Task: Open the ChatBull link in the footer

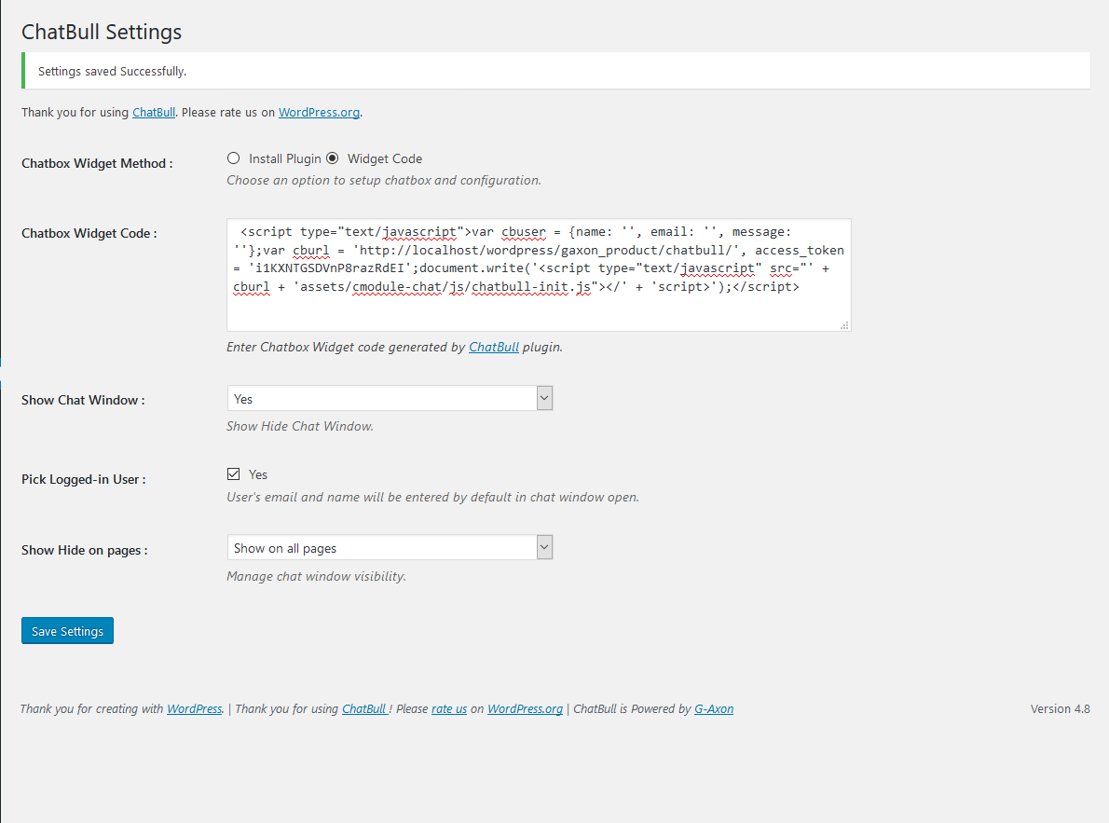Action: 364,709
